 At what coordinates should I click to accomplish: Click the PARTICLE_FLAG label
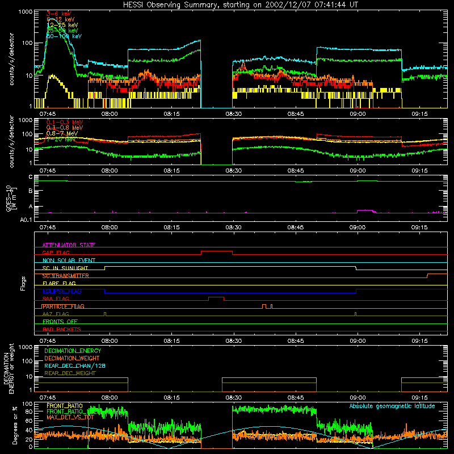tap(63, 306)
